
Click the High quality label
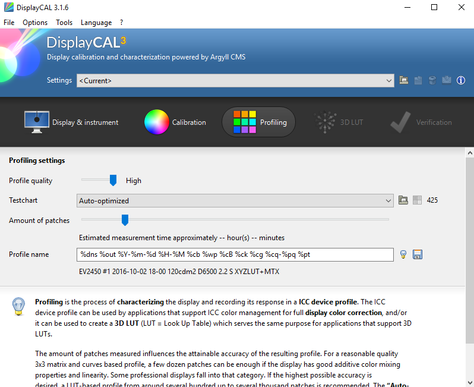[x=133, y=181]
